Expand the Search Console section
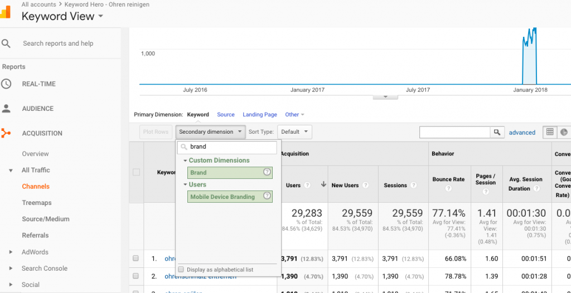 tap(11, 268)
